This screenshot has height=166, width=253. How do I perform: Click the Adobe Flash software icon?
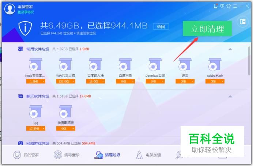click(215, 64)
